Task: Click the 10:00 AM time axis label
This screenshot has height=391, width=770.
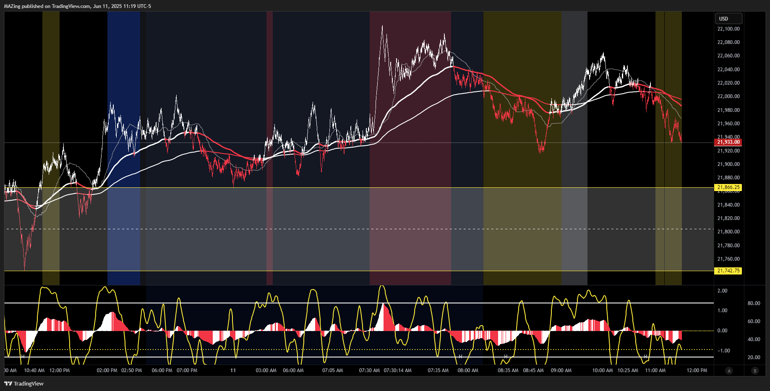Action: pos(603,370)
